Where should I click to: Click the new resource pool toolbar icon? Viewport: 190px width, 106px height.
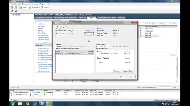(16, 11)
